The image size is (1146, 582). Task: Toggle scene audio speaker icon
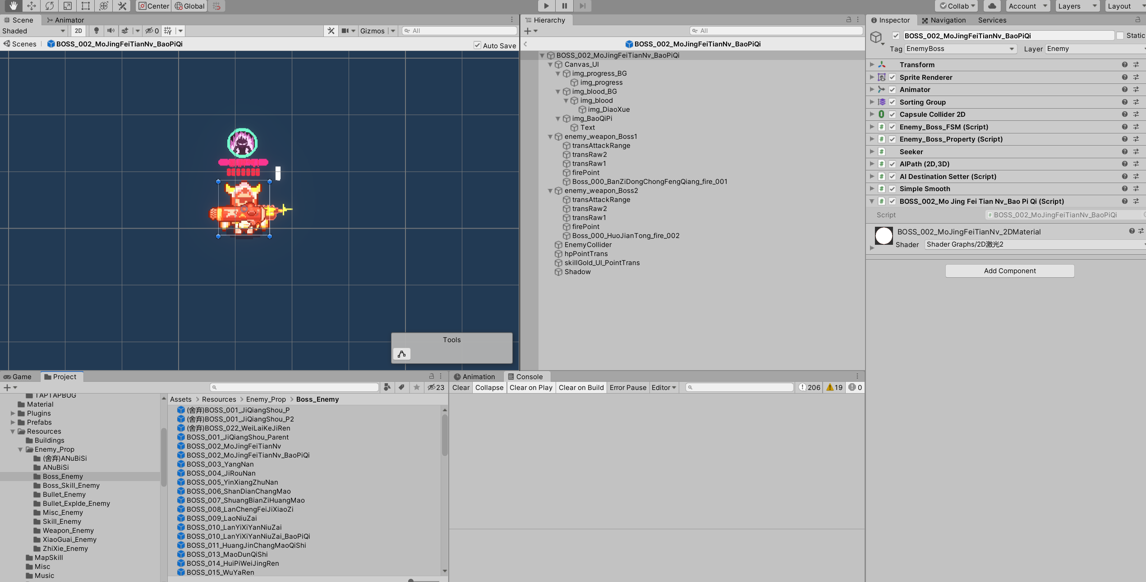(x=110, y=31)
